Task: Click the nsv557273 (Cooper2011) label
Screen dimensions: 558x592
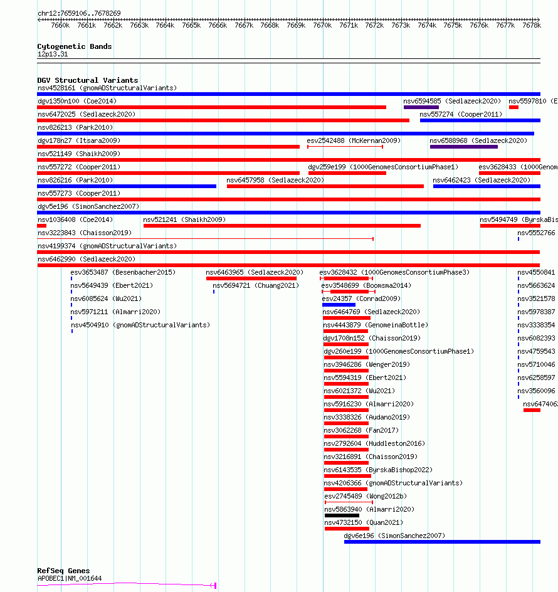Action: [x=79, y=194]
